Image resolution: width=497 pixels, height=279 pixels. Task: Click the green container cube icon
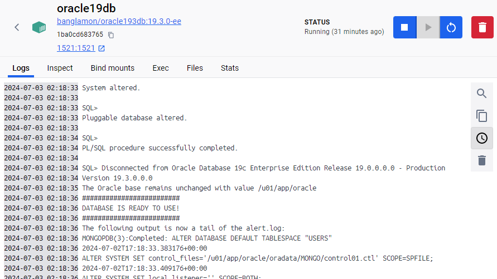pos(39,27)
